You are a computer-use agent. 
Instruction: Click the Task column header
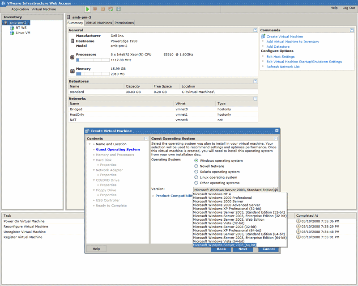(x=7, y=215)
